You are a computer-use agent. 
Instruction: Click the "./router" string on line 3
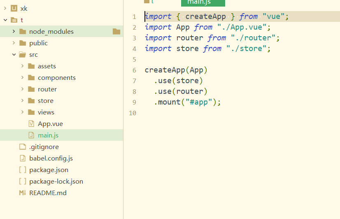[x=253, y=38]
